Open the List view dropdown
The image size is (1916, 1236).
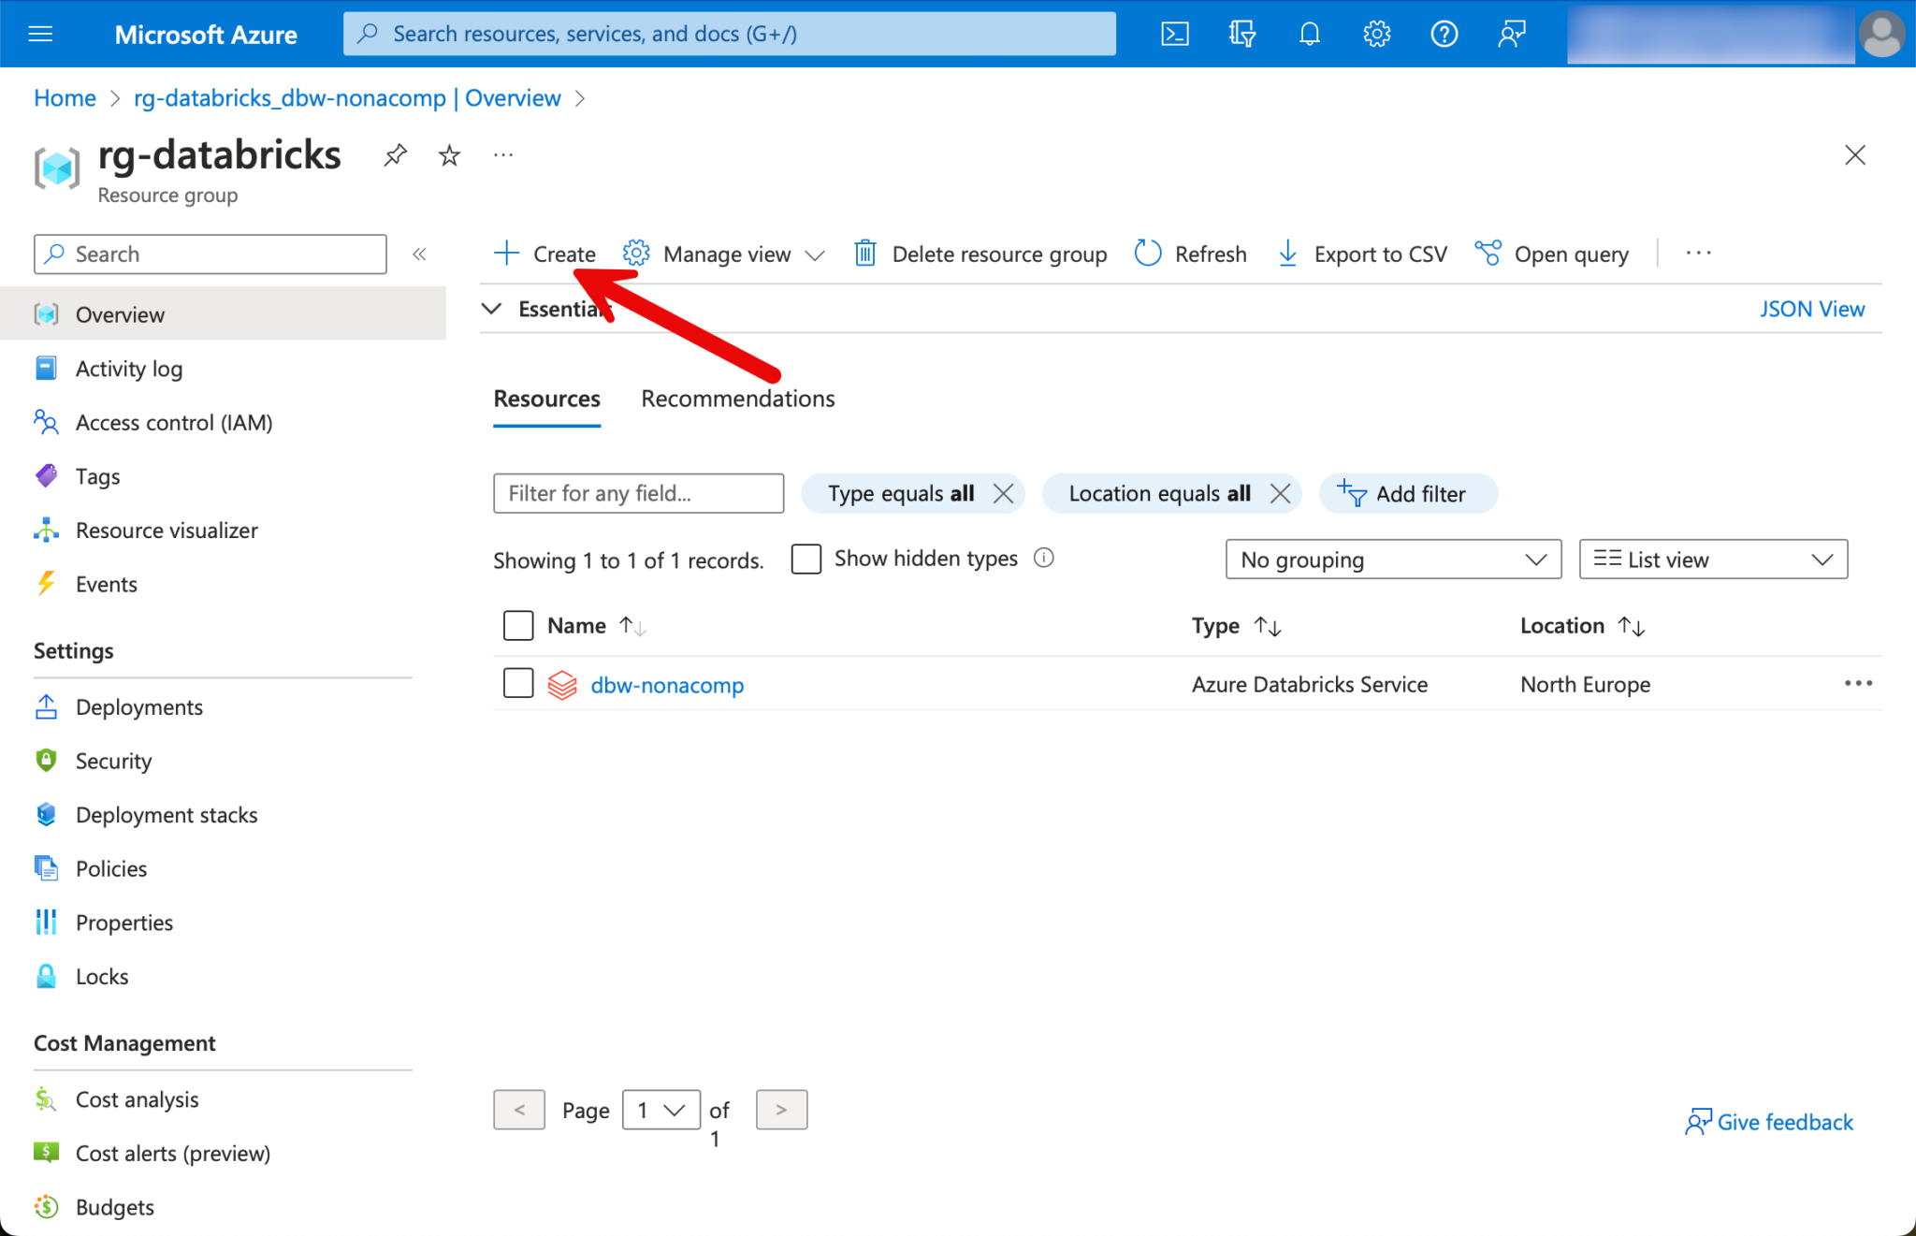pyautogui.click(x=1712, y=560)
